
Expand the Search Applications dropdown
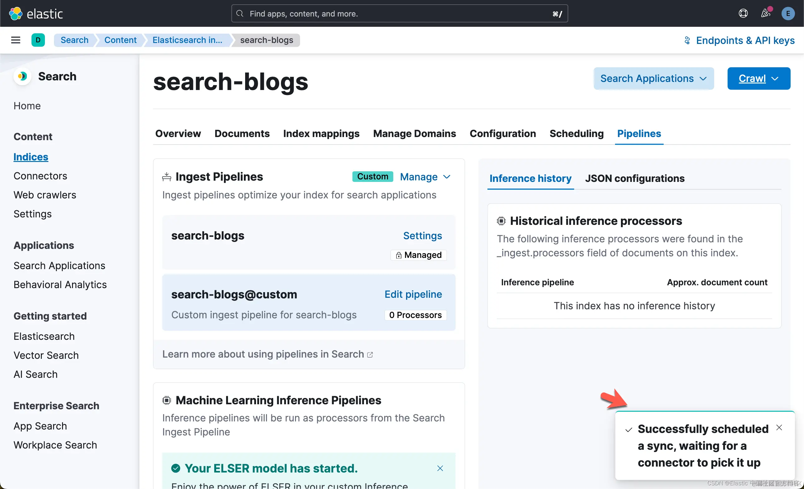653,78
